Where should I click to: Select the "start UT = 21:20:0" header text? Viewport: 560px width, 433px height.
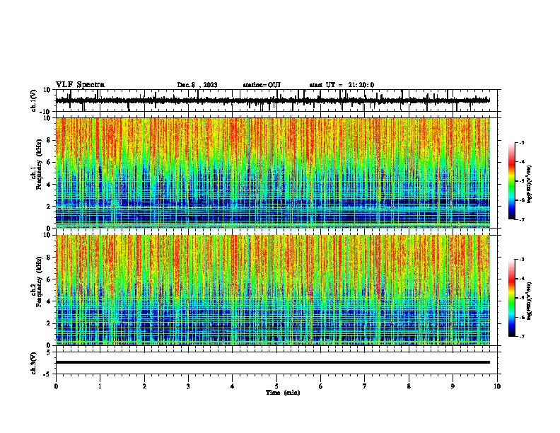click(x=342, y=85)
